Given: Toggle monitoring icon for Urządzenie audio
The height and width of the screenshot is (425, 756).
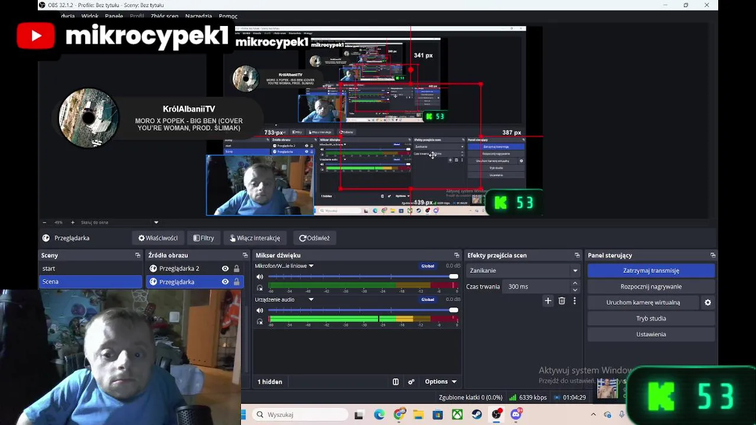Looking at the screenshot, I should (x=260, y=322).
